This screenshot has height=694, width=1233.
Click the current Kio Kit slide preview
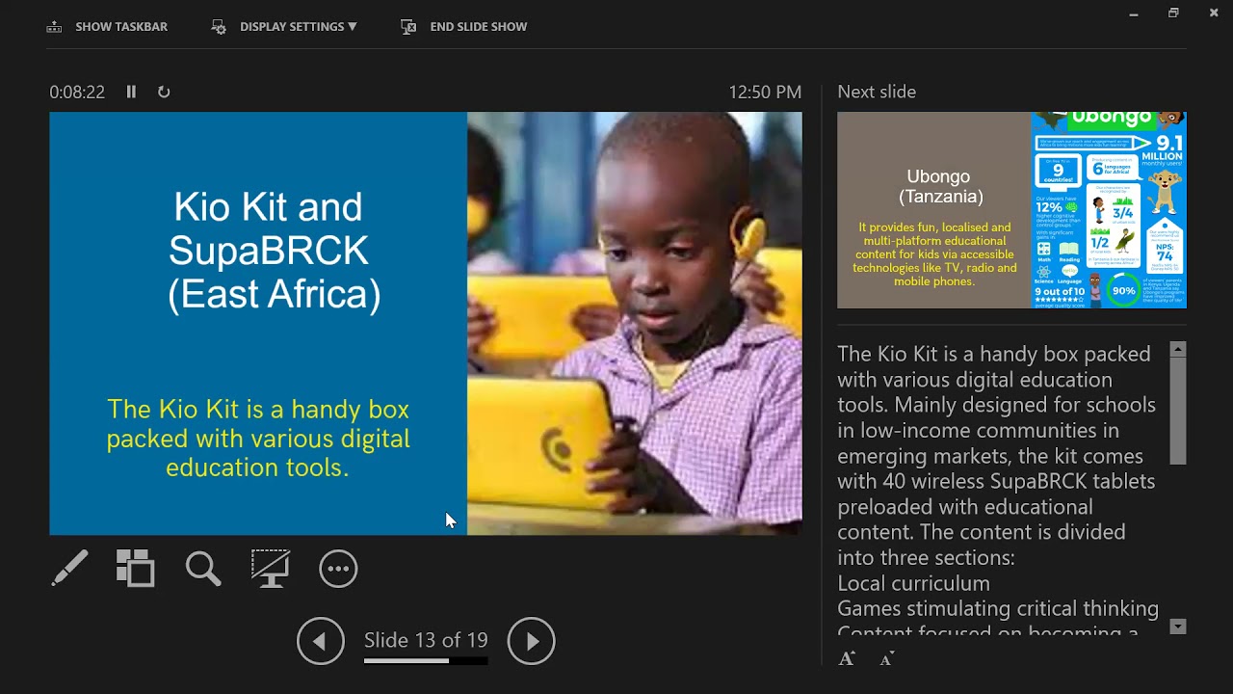click(426, 323)
